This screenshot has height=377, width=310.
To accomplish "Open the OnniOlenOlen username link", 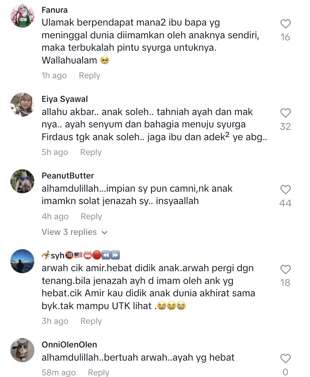I will click(x=69, y=345).
